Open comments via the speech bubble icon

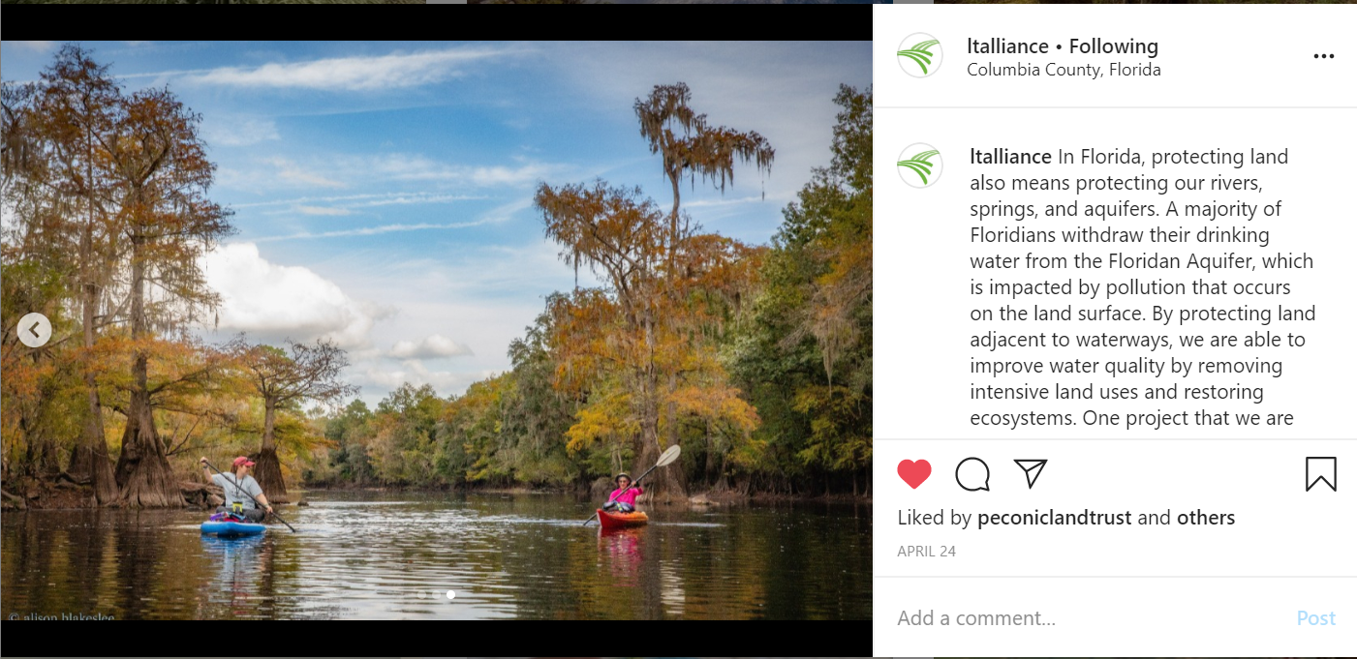click(x=972, y=474)
